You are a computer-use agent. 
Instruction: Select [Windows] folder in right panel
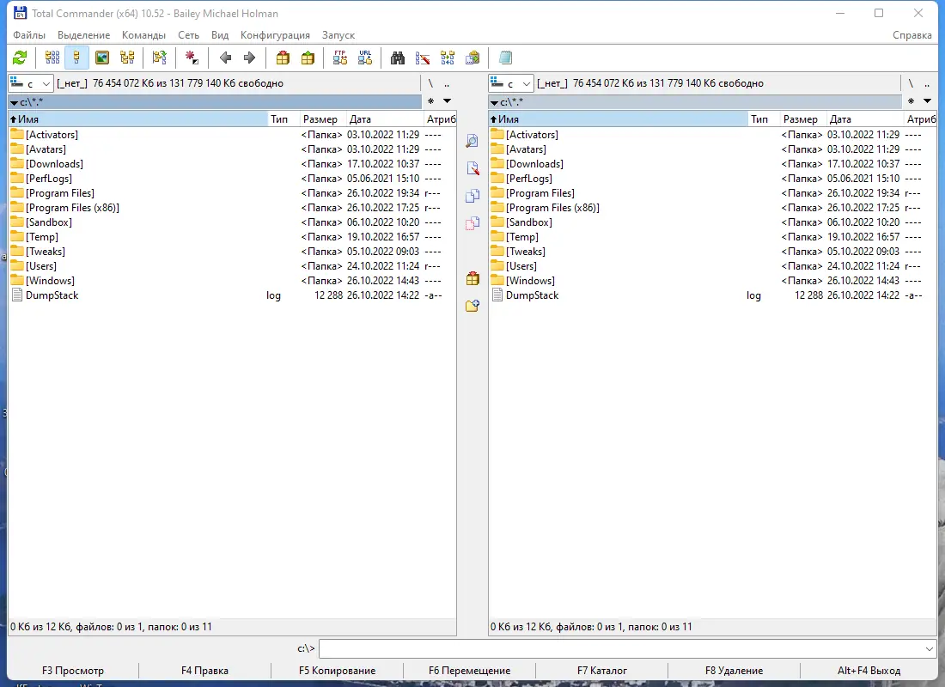tap(712, 281)
